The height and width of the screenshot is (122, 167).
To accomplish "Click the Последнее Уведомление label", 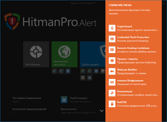I will pyautogui.click(x=27, y=98).
